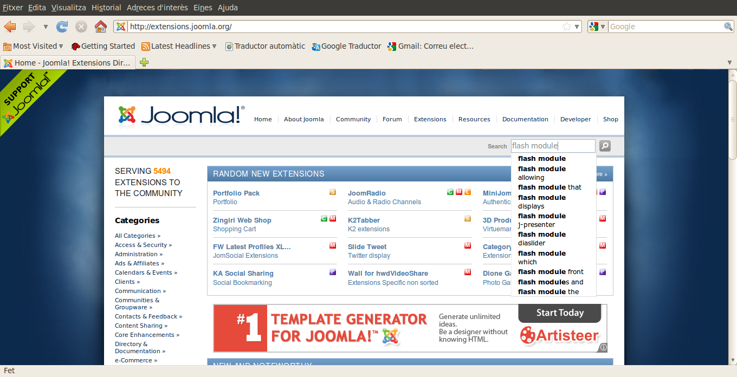The height and width of the screenshot is (377, 737).
Task: Open the Eines menu
Action: pos(203,8)
